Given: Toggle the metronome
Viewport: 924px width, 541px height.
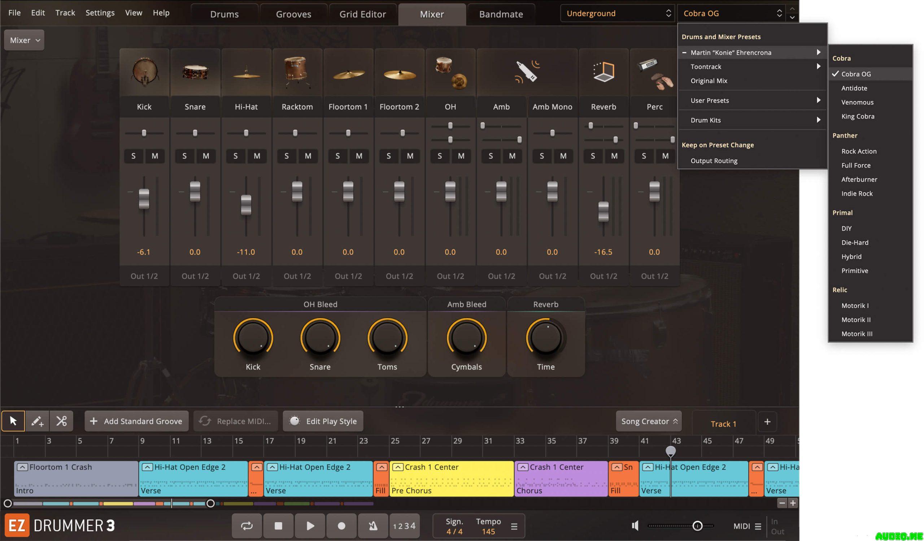Looking at the screenshot, I should [373, 525].
